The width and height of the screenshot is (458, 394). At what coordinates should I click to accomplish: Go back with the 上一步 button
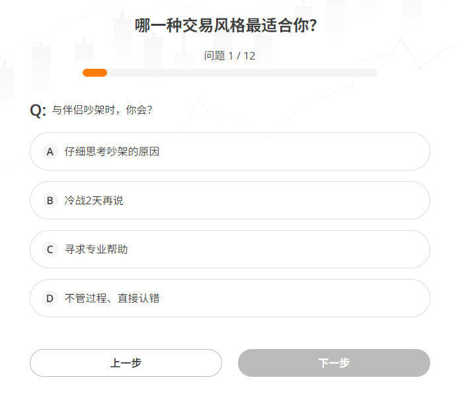pyautogui.click(x=126, y=363)
